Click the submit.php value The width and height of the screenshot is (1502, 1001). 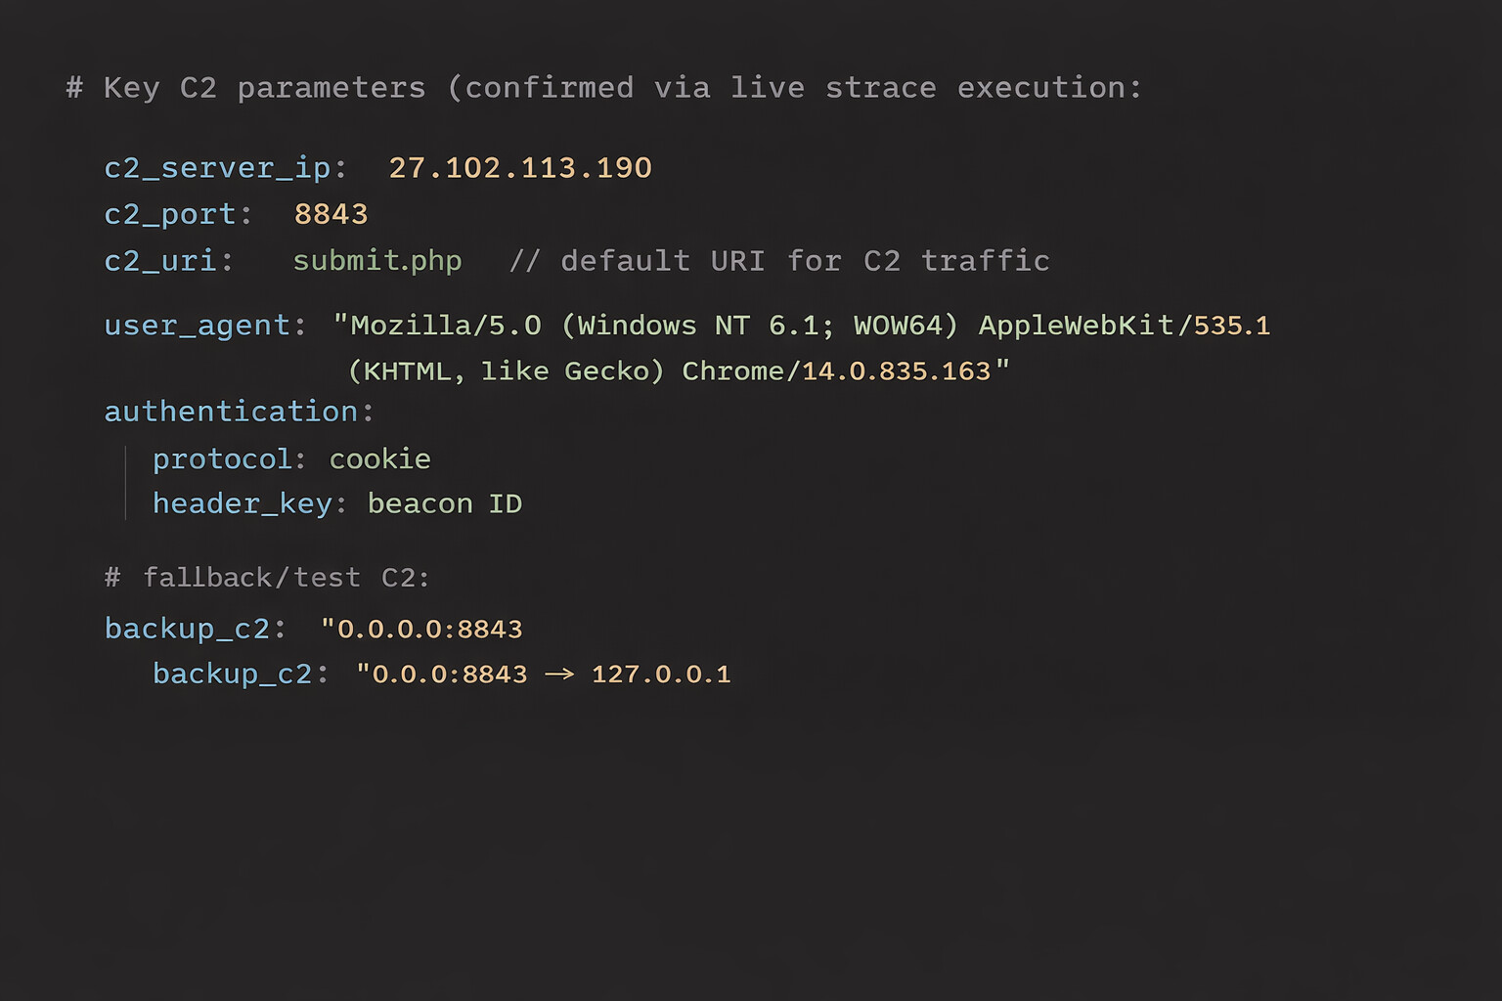click(376, 261)
